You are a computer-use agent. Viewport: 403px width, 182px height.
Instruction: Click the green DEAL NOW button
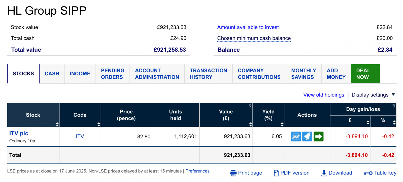click(365, 74)
